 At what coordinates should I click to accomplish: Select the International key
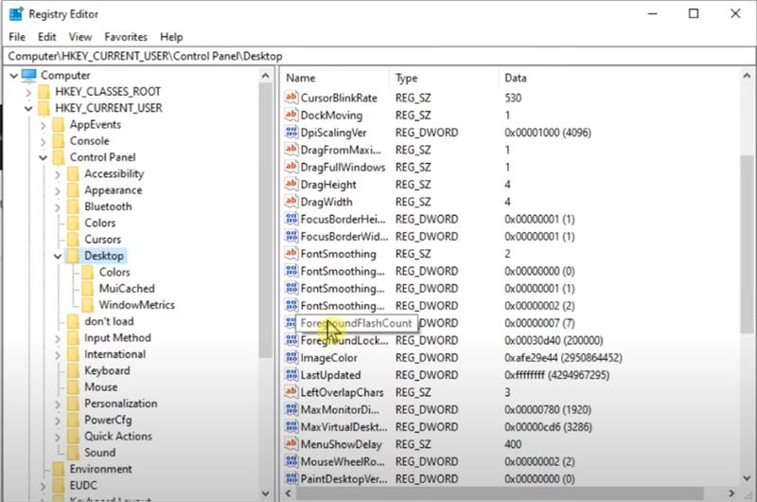point(114,354)
